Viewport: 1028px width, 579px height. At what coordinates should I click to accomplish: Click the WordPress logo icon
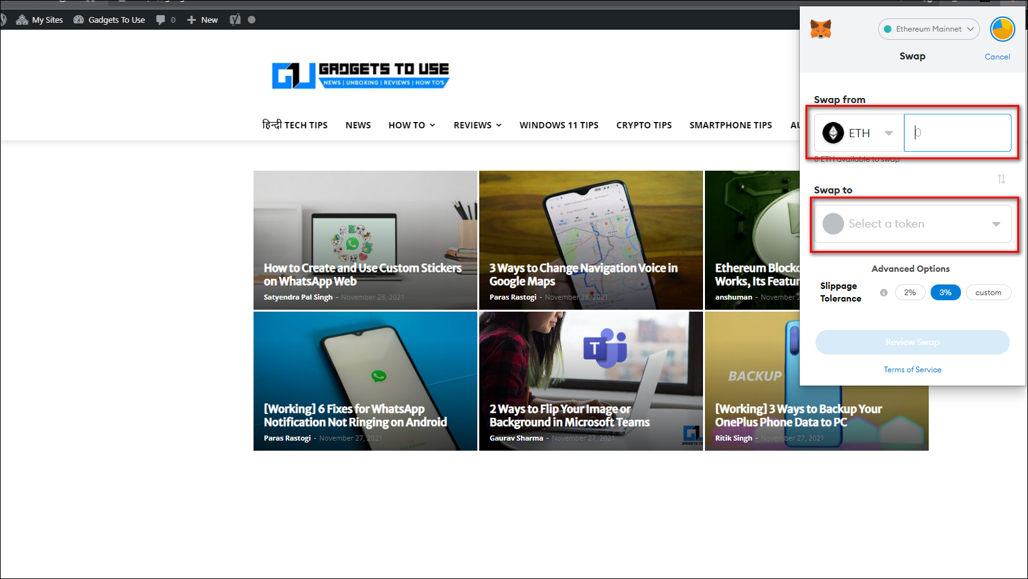pos(3,20)
